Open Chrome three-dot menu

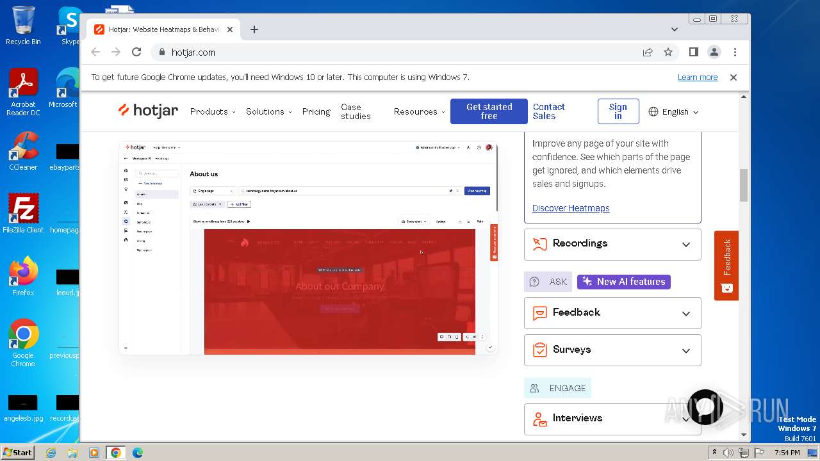tap(735, 52)
